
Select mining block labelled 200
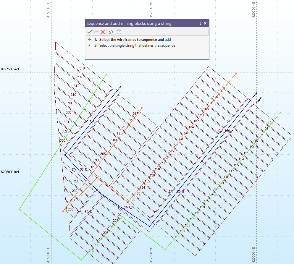tap(77, 181)
